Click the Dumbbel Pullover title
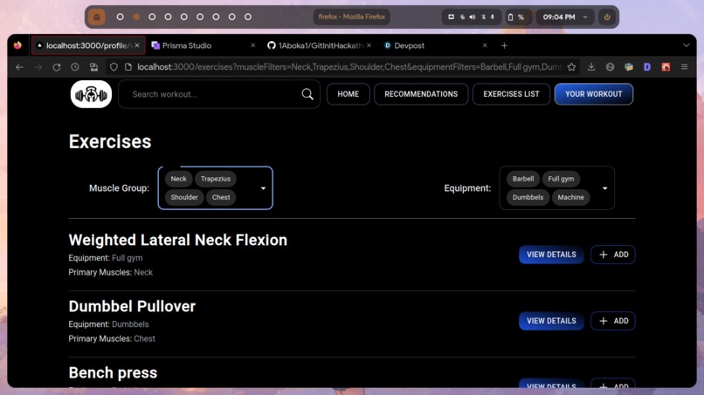This screenshot has width=704, height=395. [x=132, y=306]
